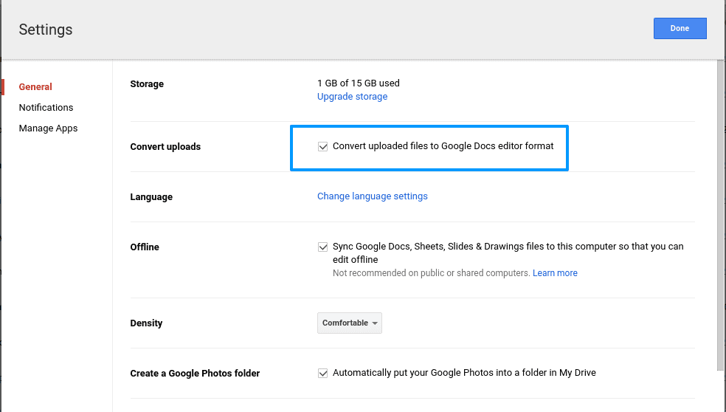
Task: Click the Learn more link
Action: [x=555, y=273]
